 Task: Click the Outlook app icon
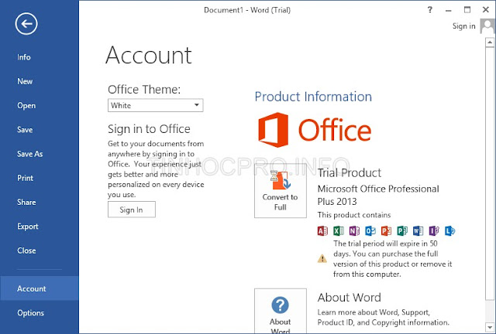(370, 230)
